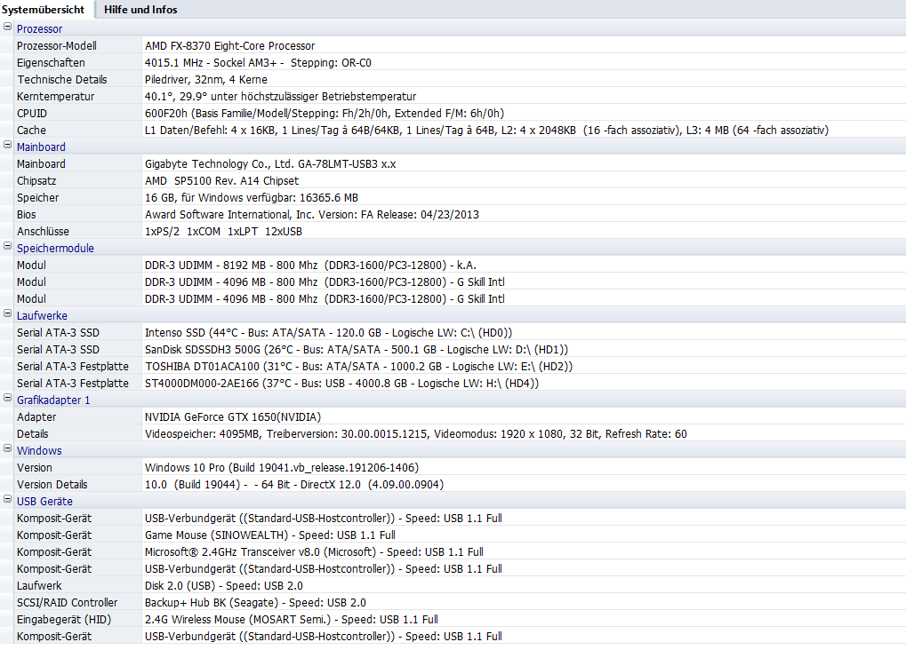This screenshot has width=906, height=650.
Task: Select the Mainboard group header text
Action: pyautogui.click(x=41, y=147)
